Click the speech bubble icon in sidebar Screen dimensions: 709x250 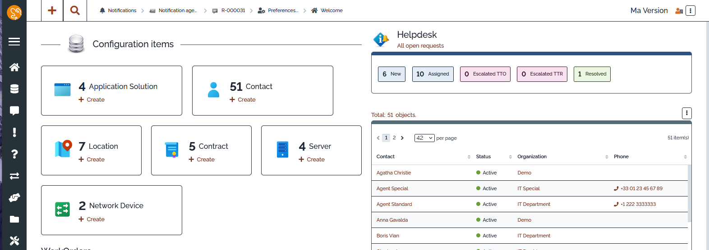coord(14,111)
